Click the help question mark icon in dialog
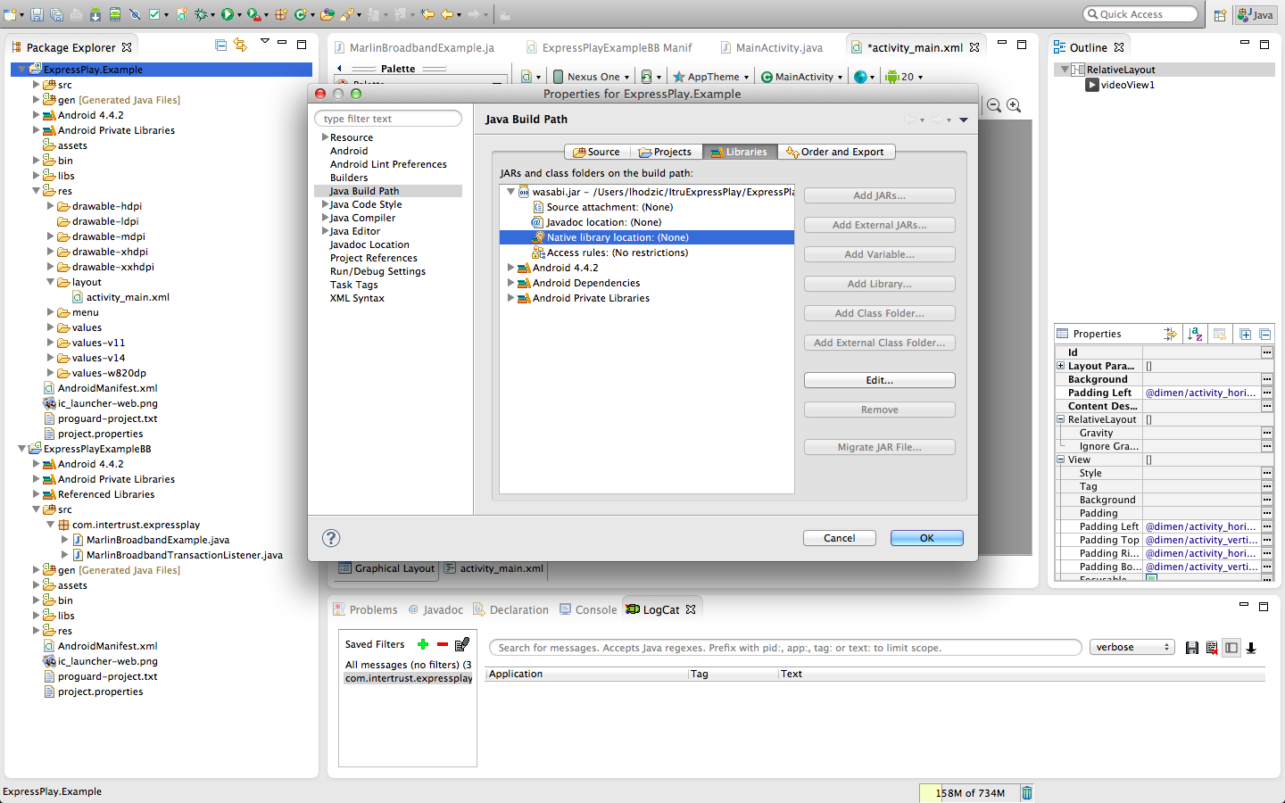Image resolution: width=1285 pixels, height=803 pixels. [331, 538]
